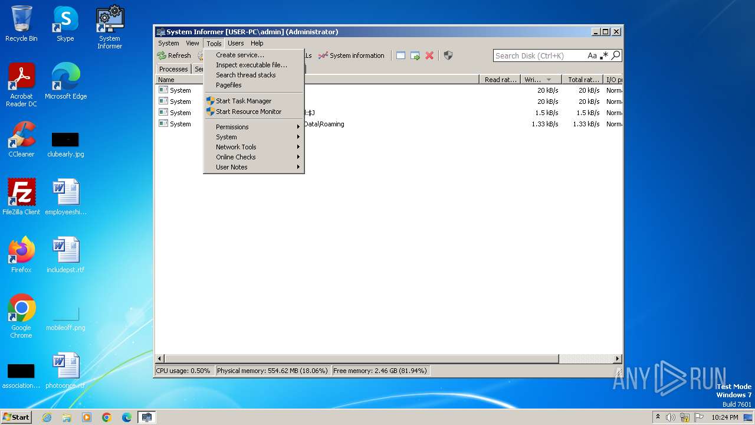Open Acrobat Reader DC desktop icon

(x=21, y=85)
